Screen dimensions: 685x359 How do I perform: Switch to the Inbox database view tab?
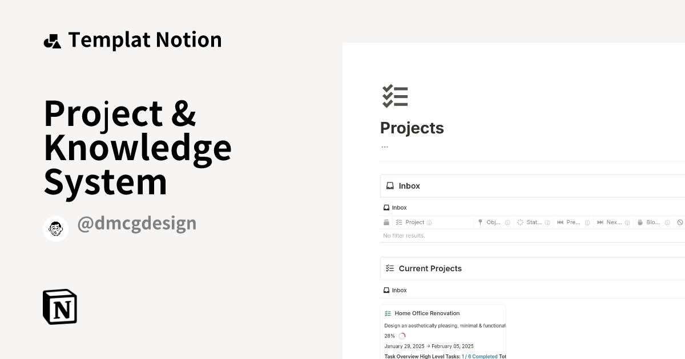[x=395, y=207]
